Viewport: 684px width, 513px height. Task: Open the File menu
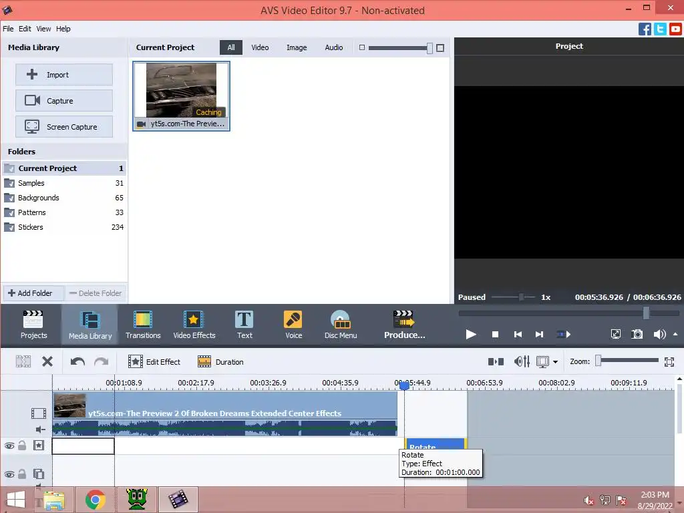pos(8,29)
